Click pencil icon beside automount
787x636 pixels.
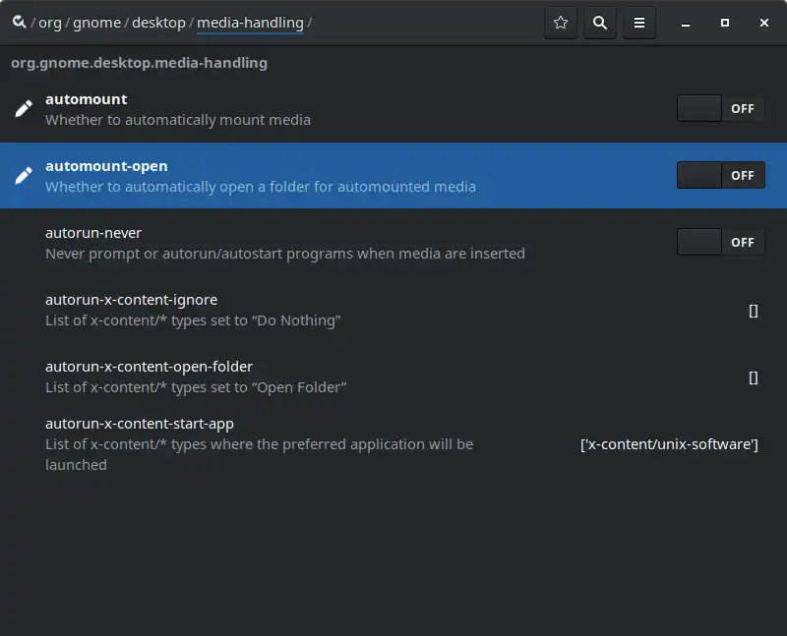23,108
